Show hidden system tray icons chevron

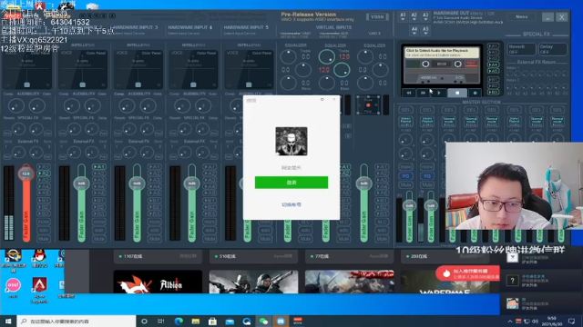(x=510, y=321)
